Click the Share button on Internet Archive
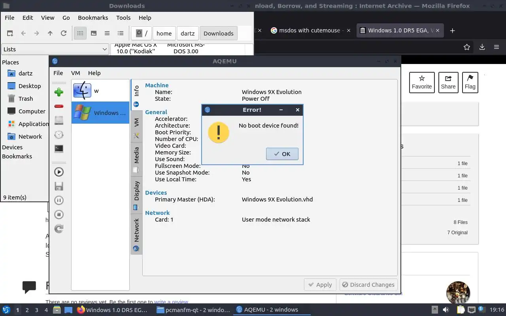 pos(448,83)
